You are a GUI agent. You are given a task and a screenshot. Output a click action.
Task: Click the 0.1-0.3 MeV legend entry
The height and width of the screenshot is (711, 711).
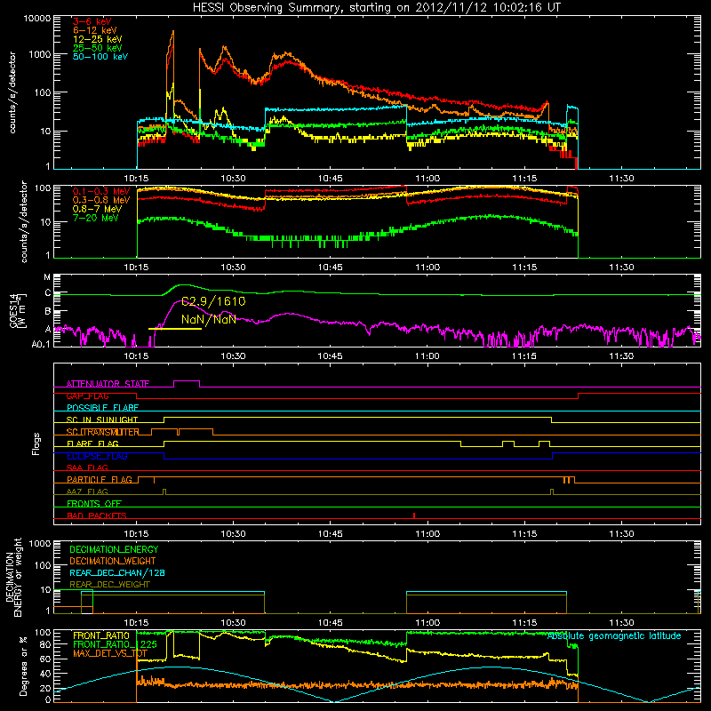[x=101, y=191]
